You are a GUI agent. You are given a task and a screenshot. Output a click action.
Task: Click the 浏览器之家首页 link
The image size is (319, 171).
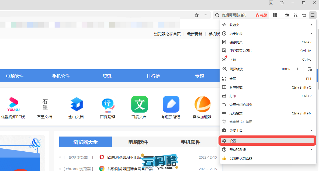point(167,34)
